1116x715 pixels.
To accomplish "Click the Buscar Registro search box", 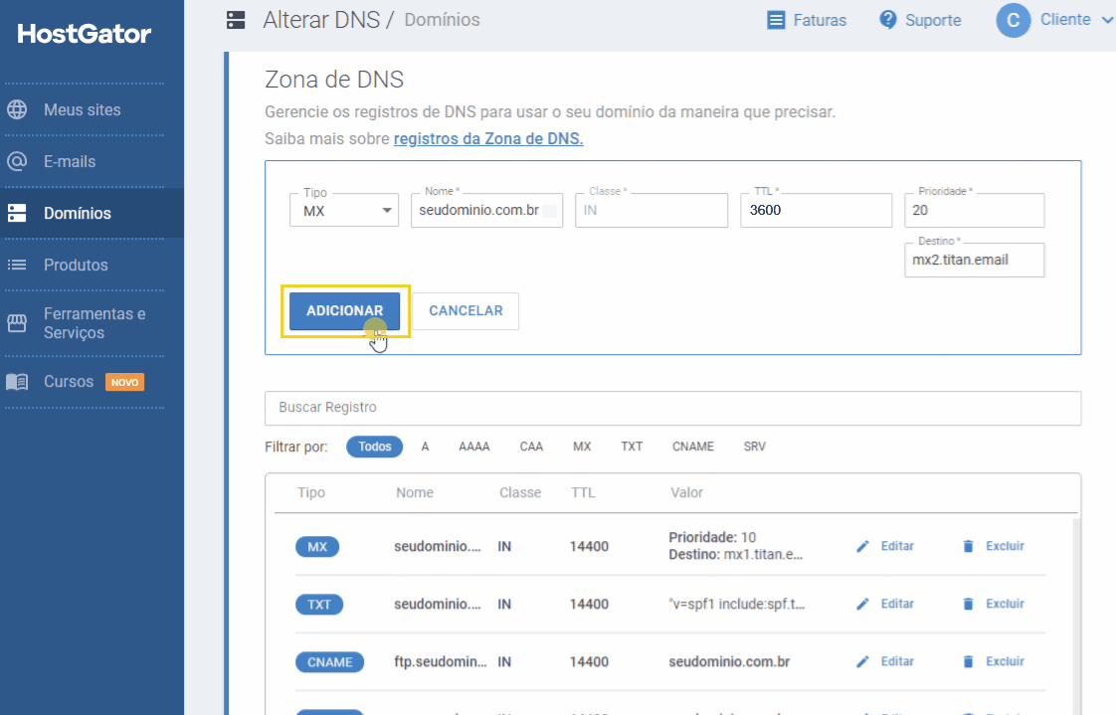I will [672, 408].
